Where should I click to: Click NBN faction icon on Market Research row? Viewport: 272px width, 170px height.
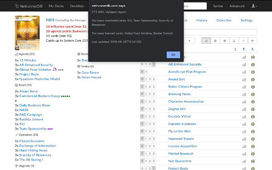tap(253, 154)
